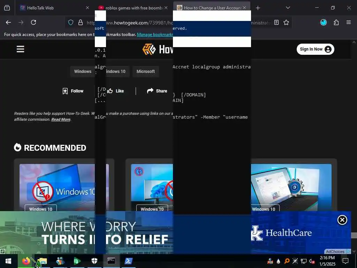Screen dimensions: 357x268
Task: Open the Read More affiliate link
Action: point(61,119)
